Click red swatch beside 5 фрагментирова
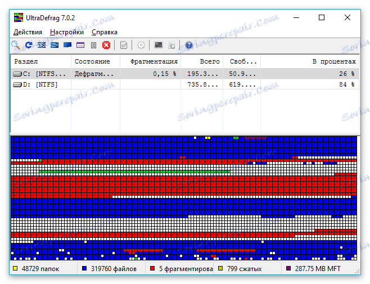Screen dimensions: 370x284 [152, 268]
